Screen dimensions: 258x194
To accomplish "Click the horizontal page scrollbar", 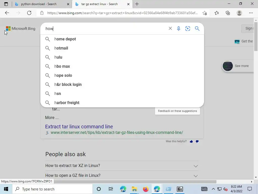I will [135, 182].
